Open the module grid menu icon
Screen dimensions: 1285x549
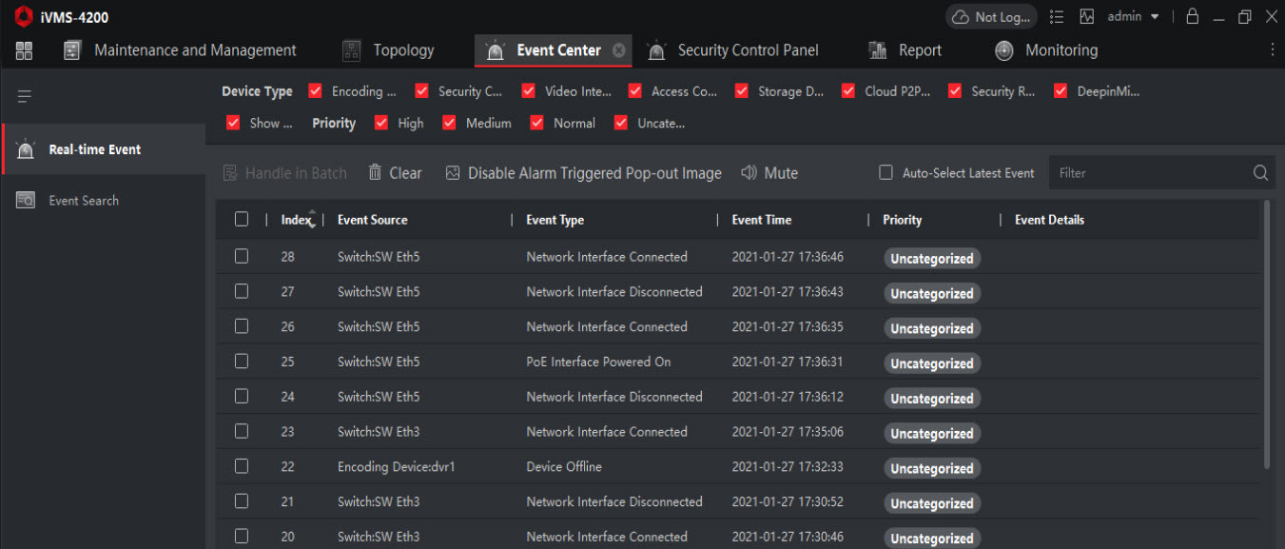coord(24,50)
